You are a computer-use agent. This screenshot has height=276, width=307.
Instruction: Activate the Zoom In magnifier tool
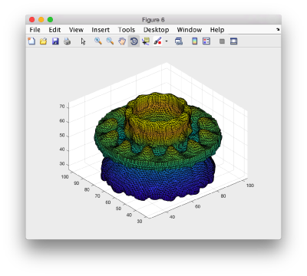point(98,41)
